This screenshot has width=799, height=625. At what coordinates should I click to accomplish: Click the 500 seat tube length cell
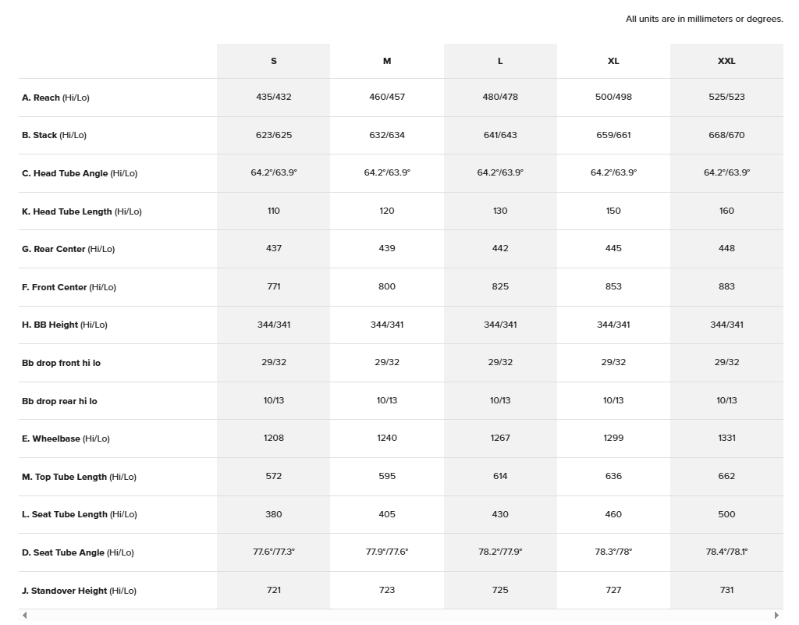point(726,515)
